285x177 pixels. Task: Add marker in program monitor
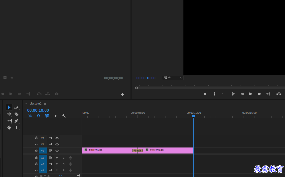205,94
